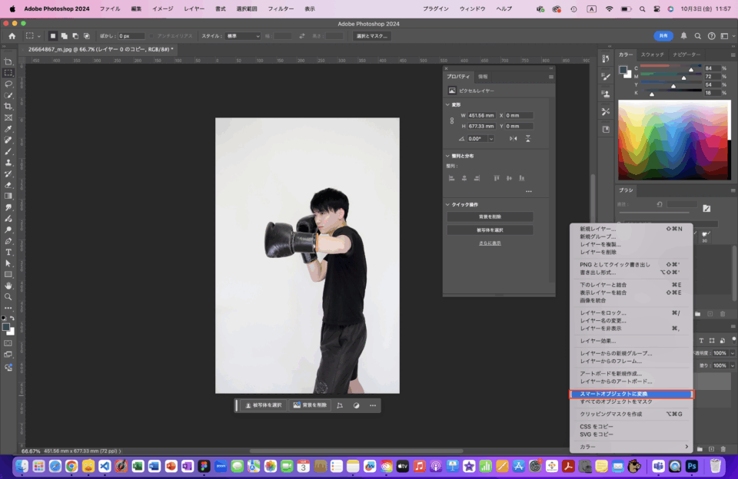Choose the Horizontal Type tool
Screen dimensions: 738x479
[8, 252]
